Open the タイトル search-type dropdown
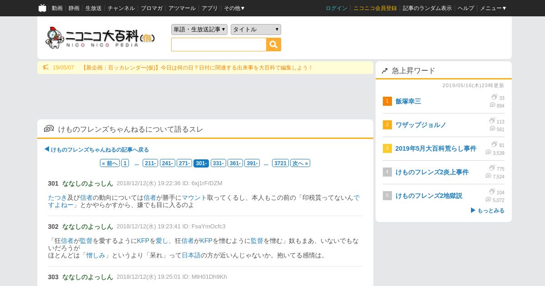This screenshot has height=286, width=545. pyautogui.click(x=256, y=30)
